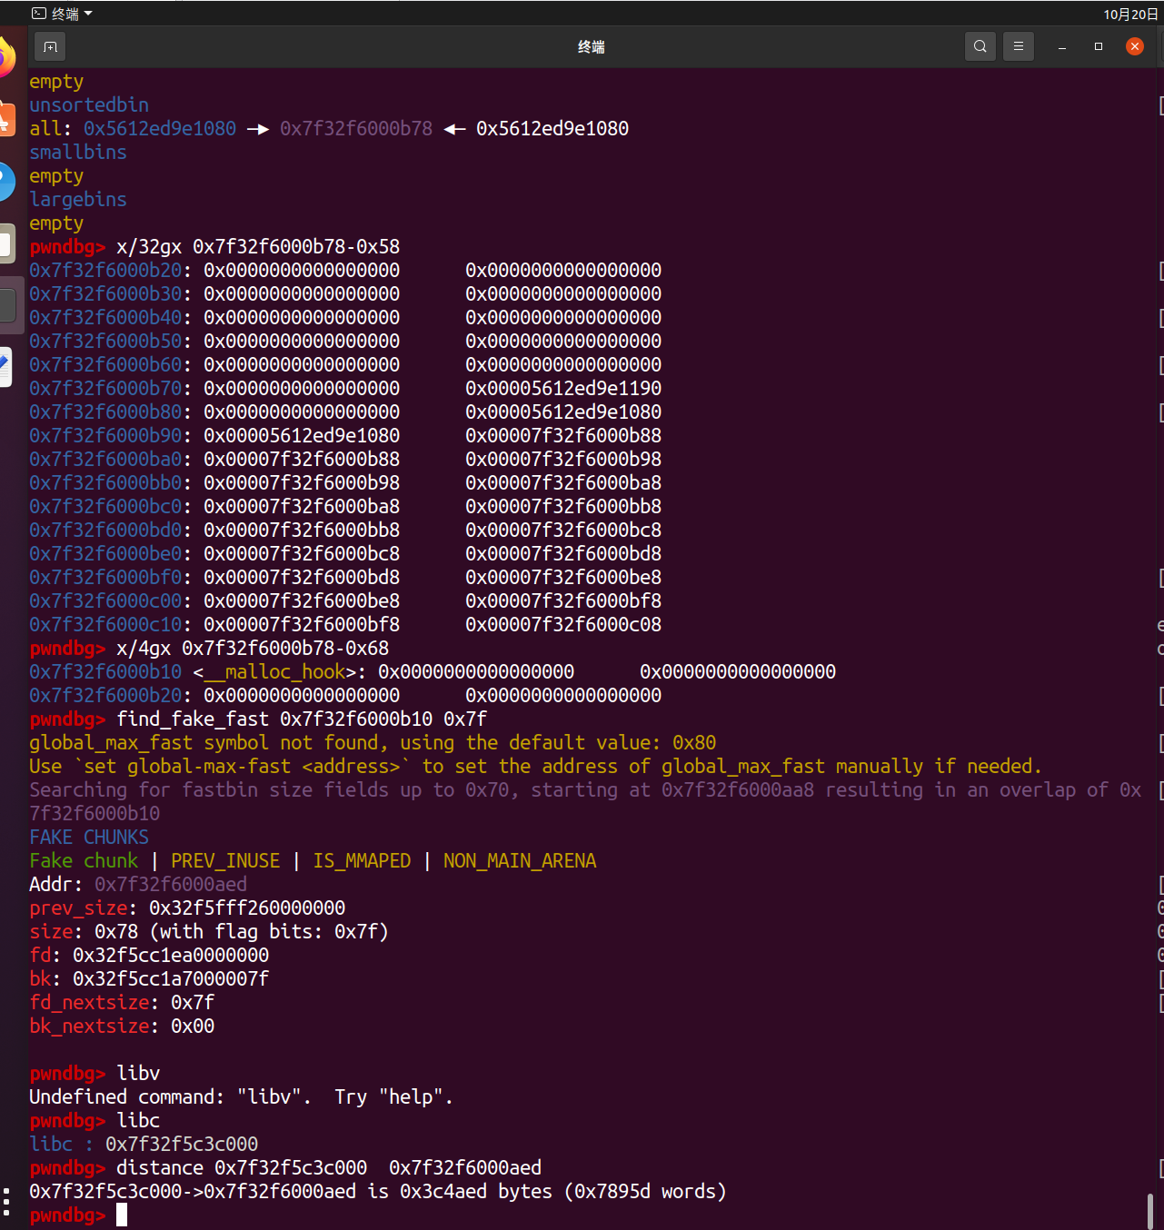Open the Help app in the dock
The height and width of the screenshot is (1230, 1164).
[x=5, y=182]
